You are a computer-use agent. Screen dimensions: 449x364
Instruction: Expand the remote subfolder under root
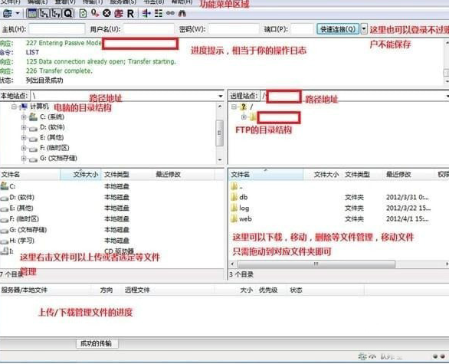244,116
